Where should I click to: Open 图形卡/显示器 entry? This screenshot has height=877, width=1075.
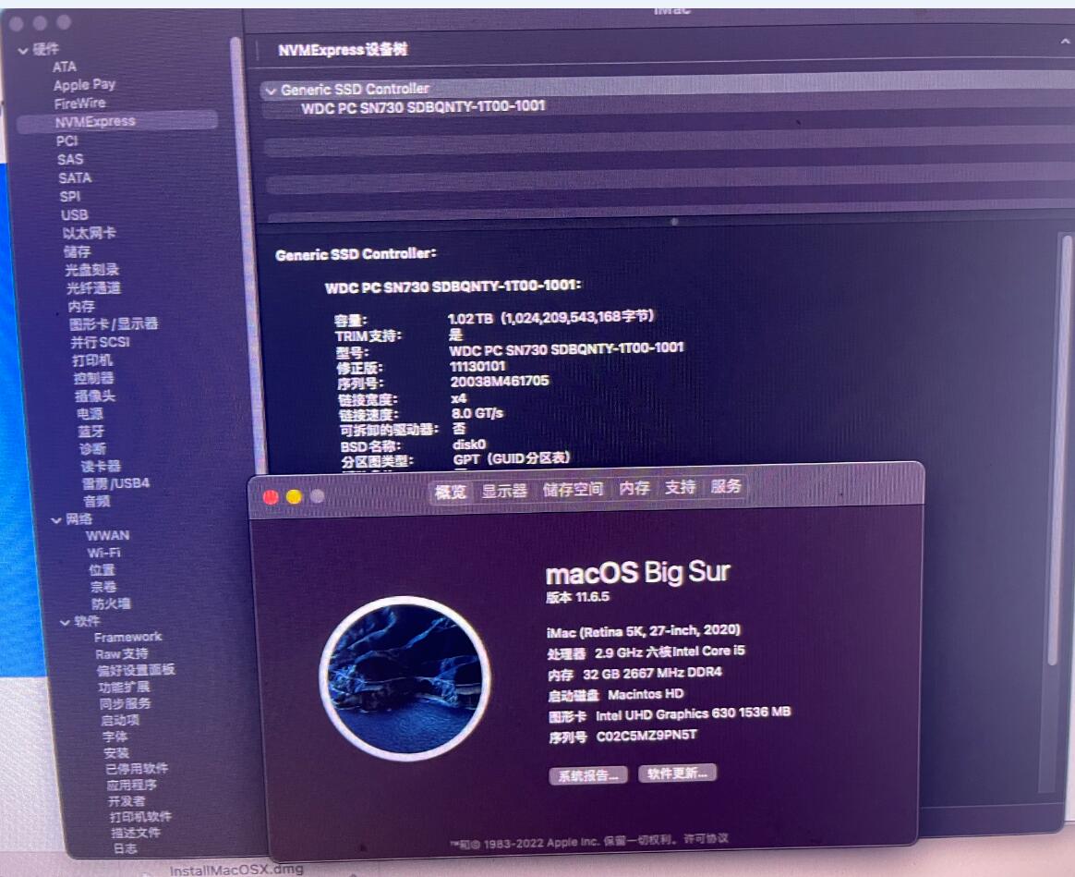tap(114, 323)
